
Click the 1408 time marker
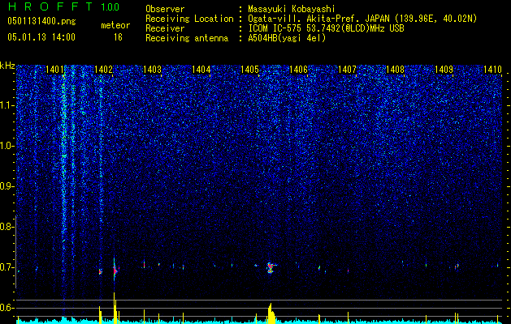(x=395, y=69)
